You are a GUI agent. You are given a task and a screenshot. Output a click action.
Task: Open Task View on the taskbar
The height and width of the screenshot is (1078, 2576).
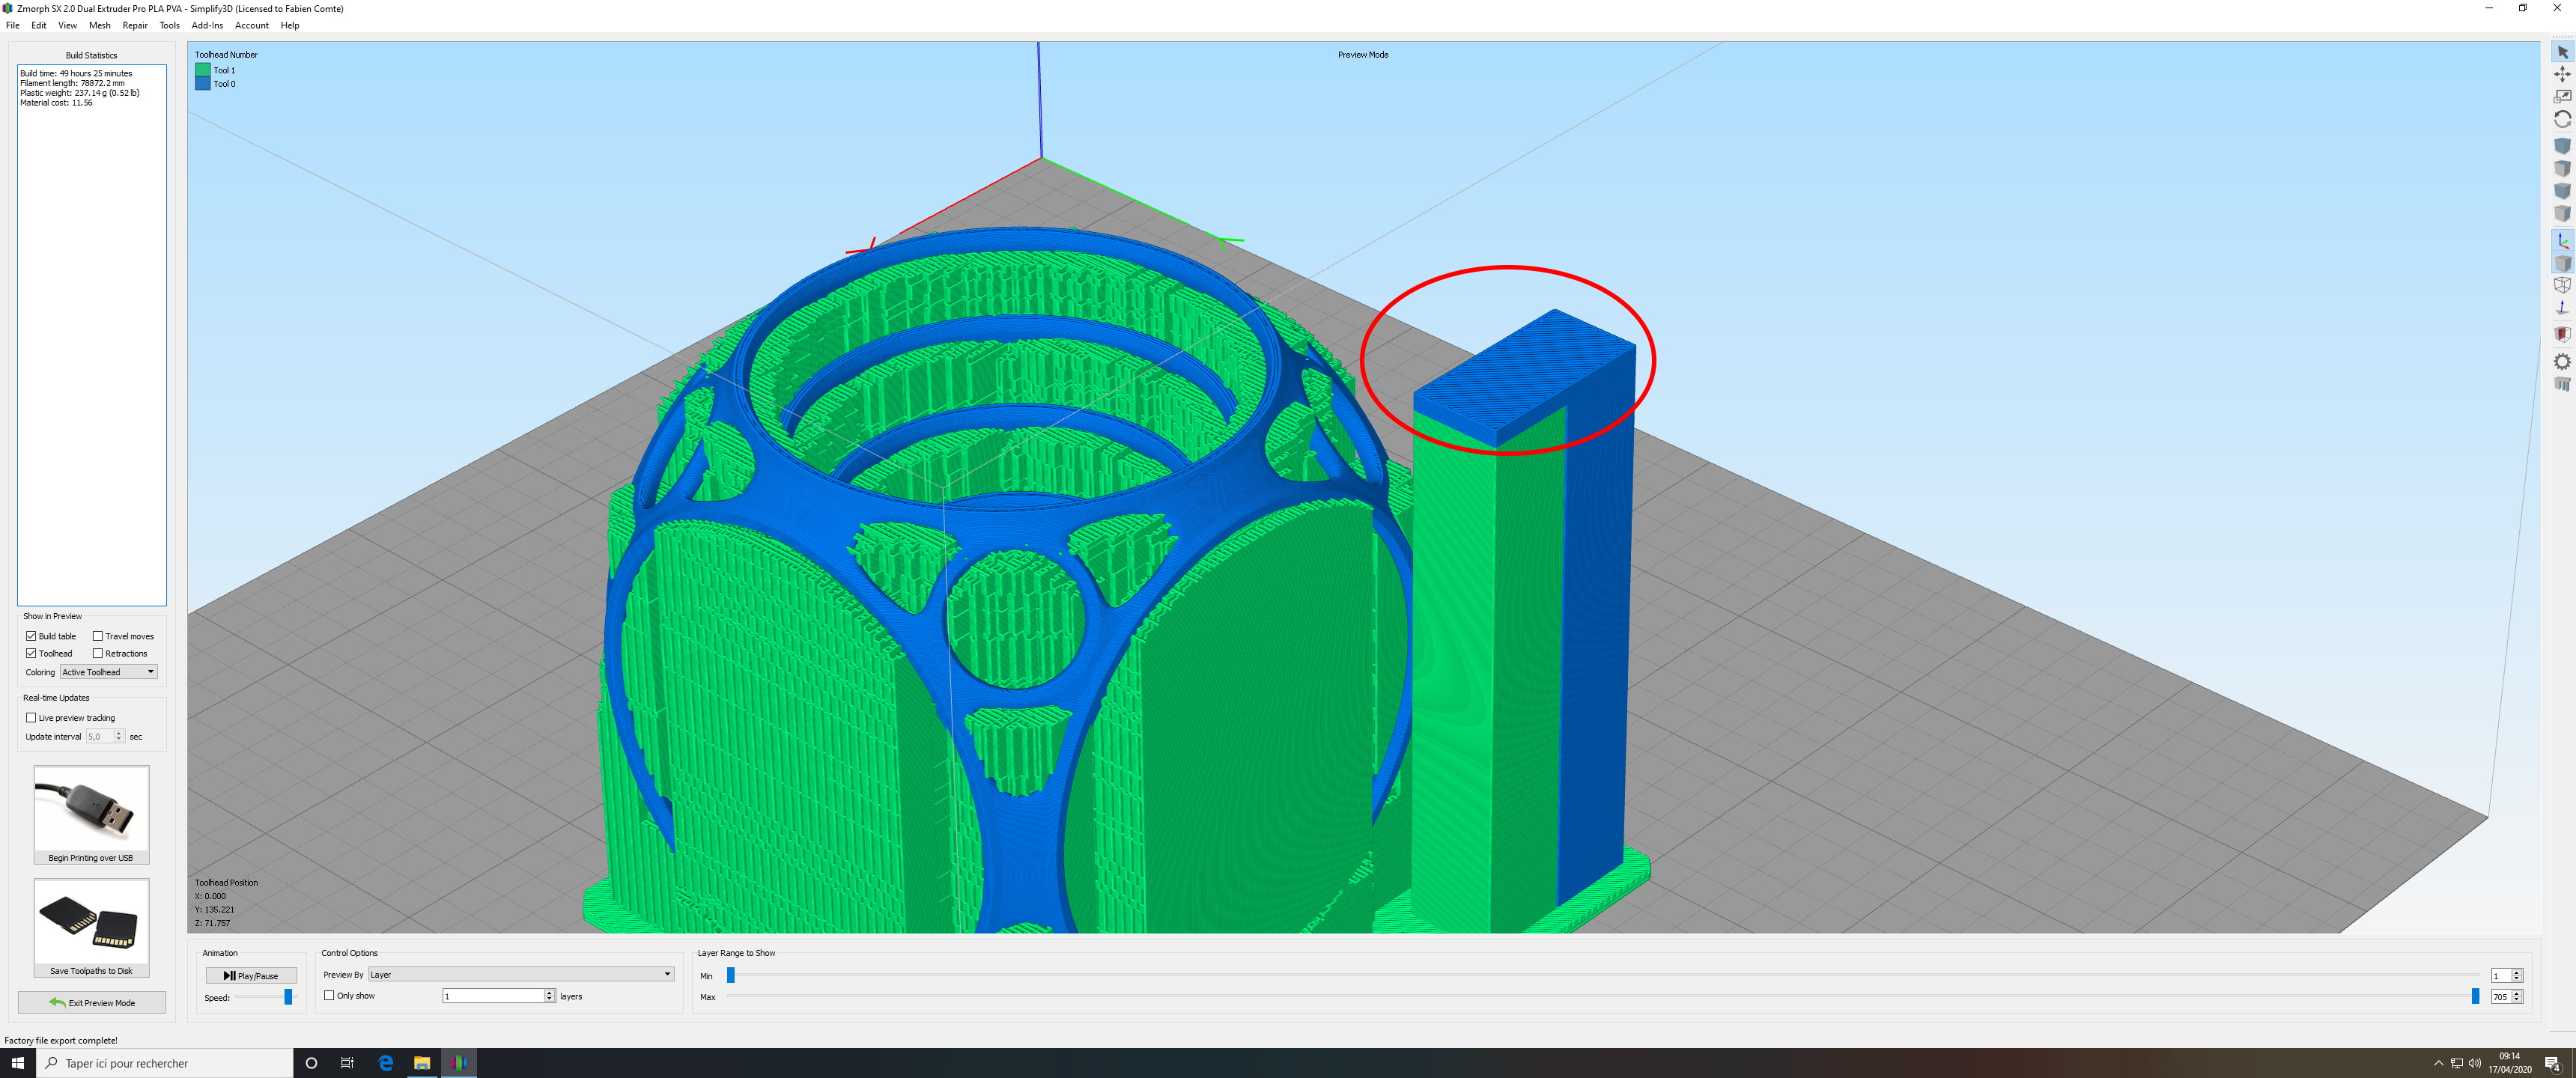[x=347, y=1063]
